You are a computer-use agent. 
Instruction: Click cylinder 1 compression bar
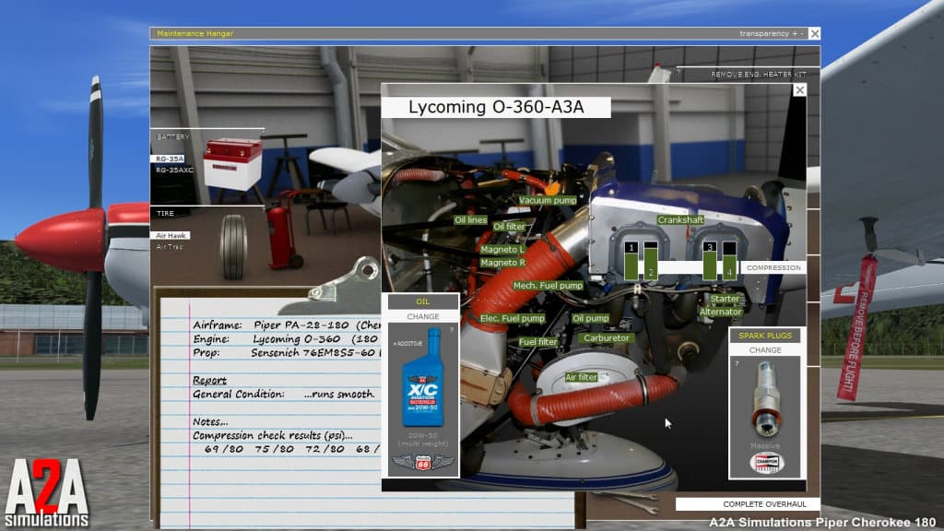click(x=631, y=263)
